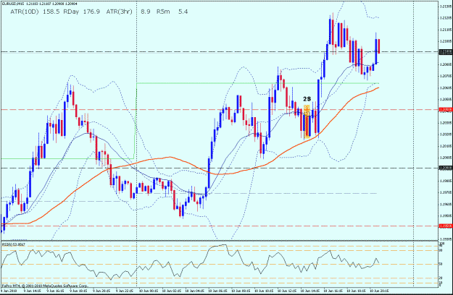
Task: Click the 10 Jun 20:15 time label
Action: pyautogui.click(x=380, y=291)
